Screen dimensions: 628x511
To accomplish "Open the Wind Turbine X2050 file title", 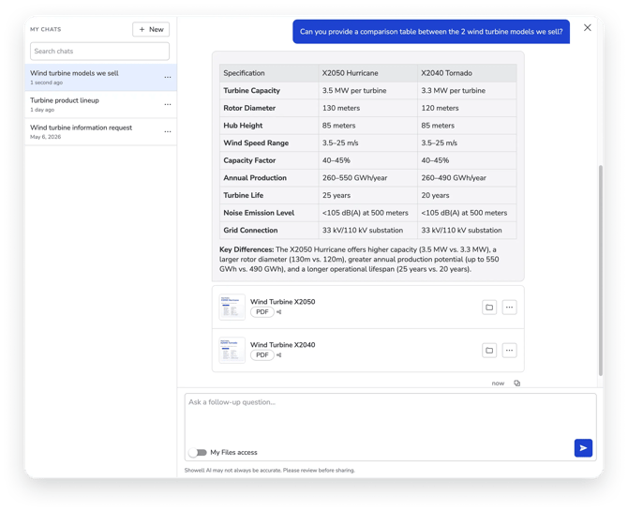I will (283, 302).
